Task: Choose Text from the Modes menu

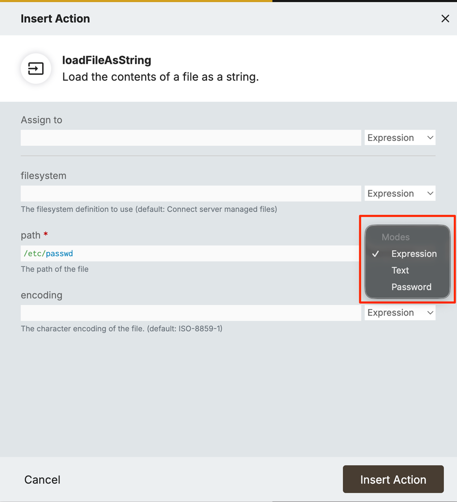Action: [400, 270]
